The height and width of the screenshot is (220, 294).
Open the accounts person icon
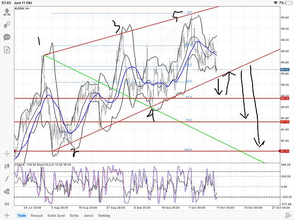click(7, 12)
